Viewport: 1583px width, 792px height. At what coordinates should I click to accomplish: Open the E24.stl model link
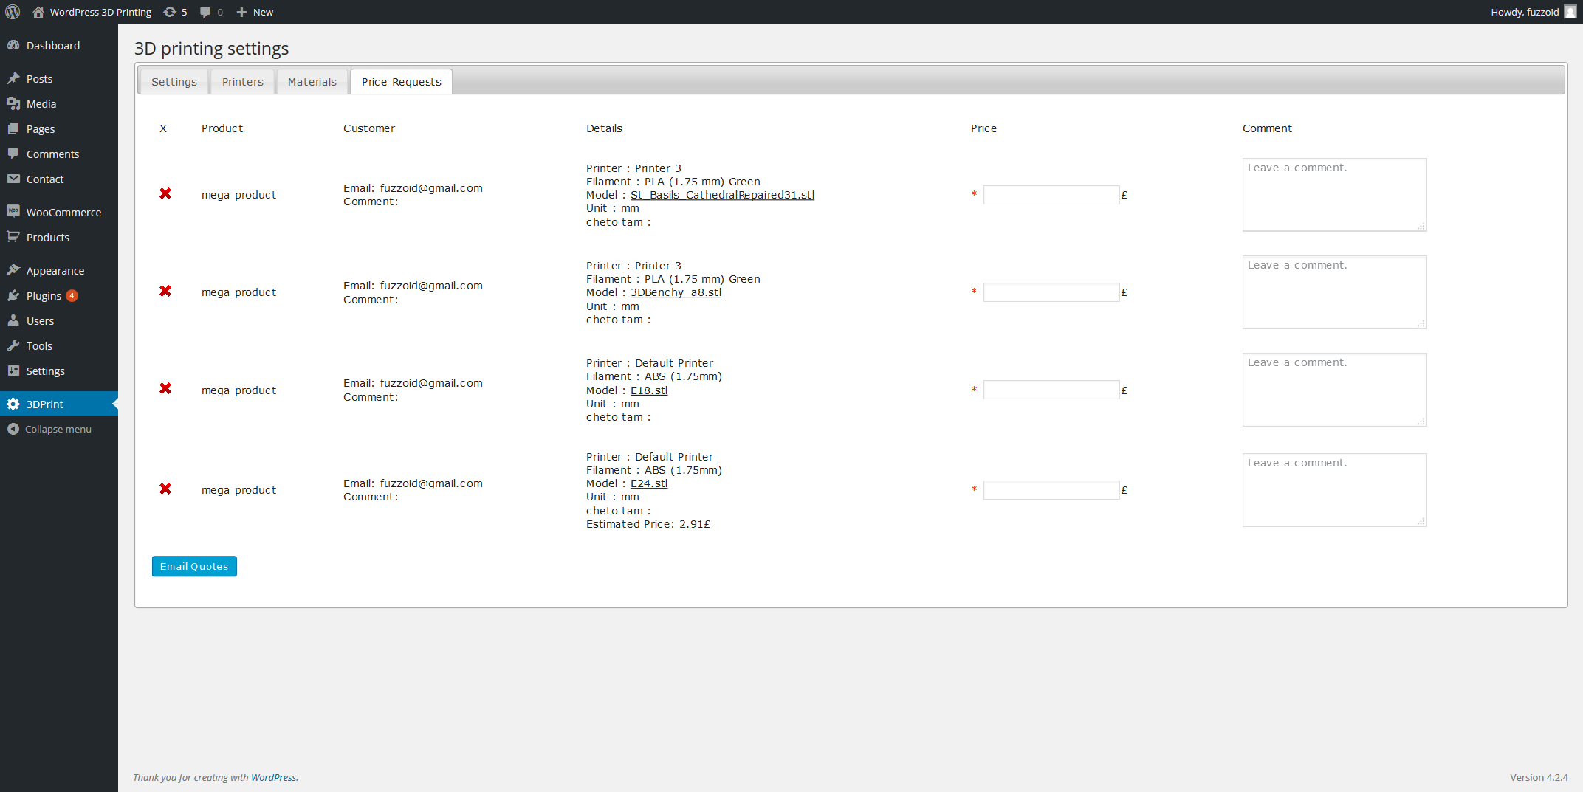point(648,483)
